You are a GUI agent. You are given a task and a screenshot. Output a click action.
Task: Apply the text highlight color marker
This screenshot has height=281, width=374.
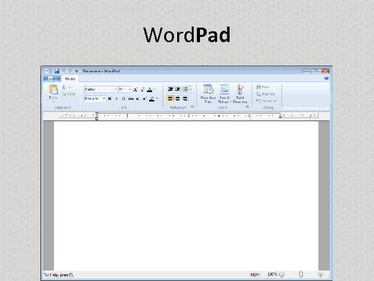click(152, 98)
